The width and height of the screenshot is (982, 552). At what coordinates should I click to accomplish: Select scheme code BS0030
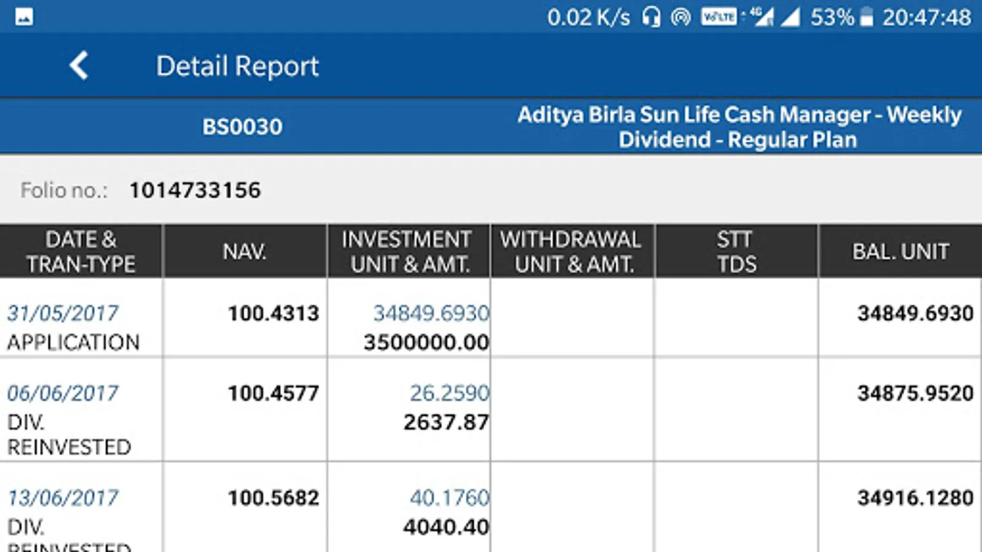(x=242, y=126)
